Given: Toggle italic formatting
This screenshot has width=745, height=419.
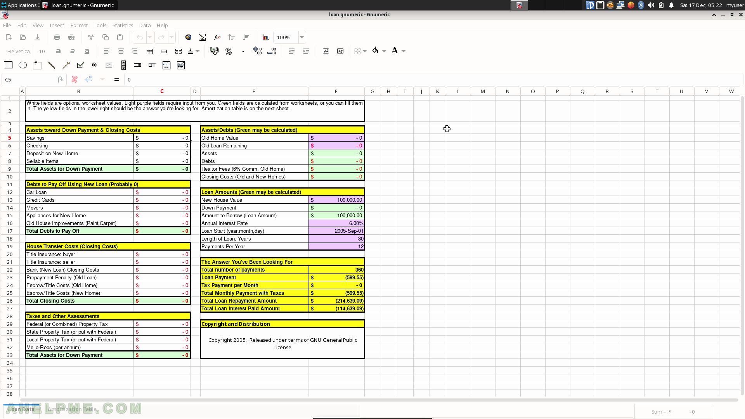Looking at the screenshot, I should click(73, 51).
